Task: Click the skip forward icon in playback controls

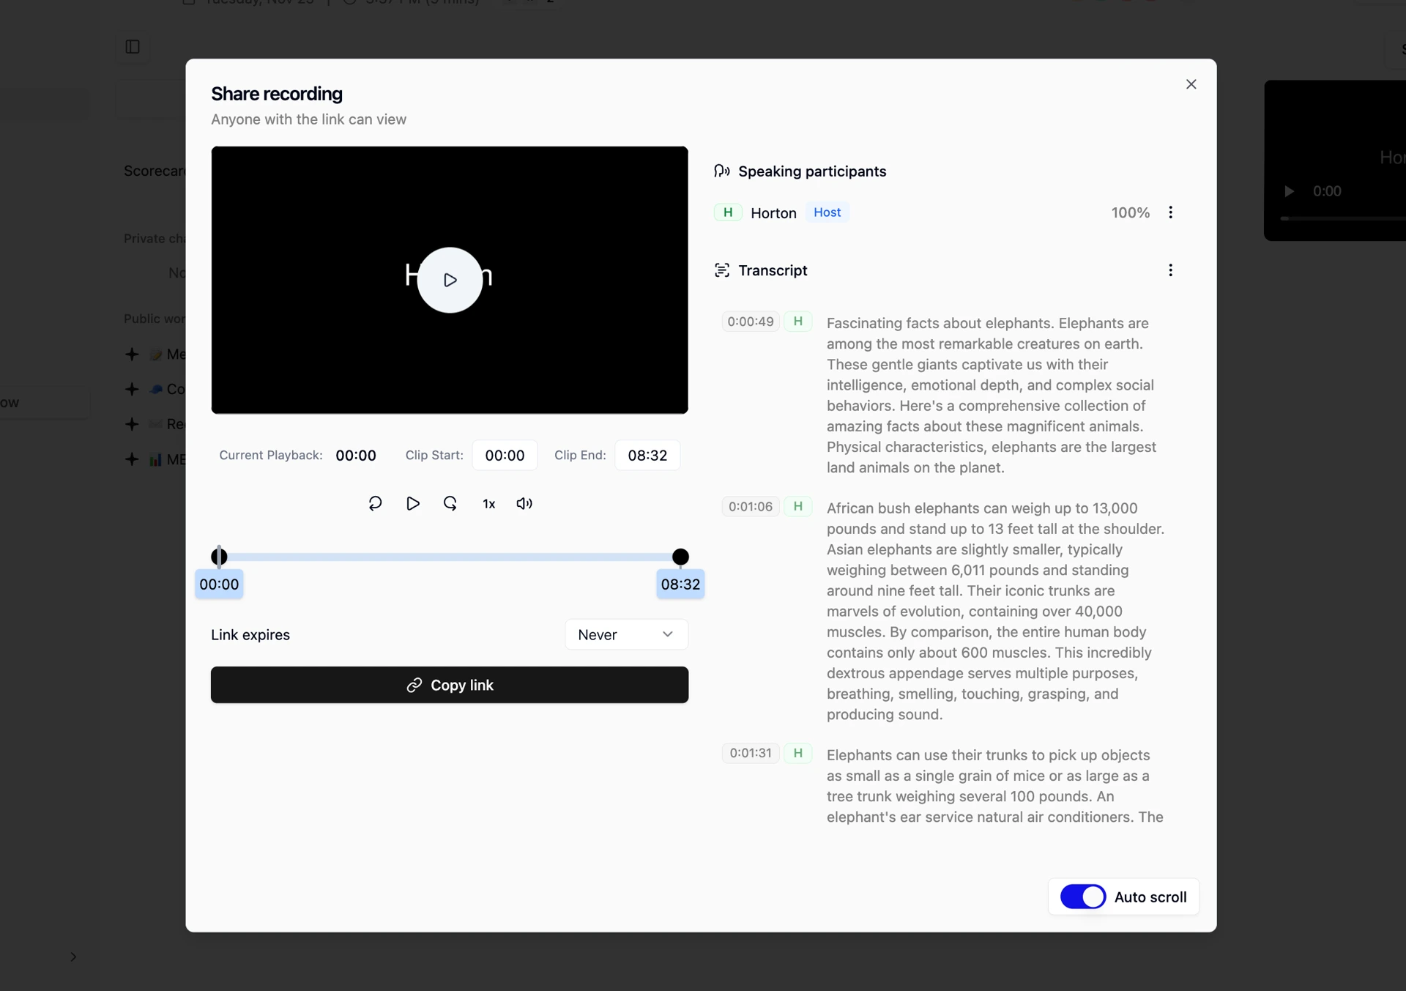Action: [x=450, y=503]
